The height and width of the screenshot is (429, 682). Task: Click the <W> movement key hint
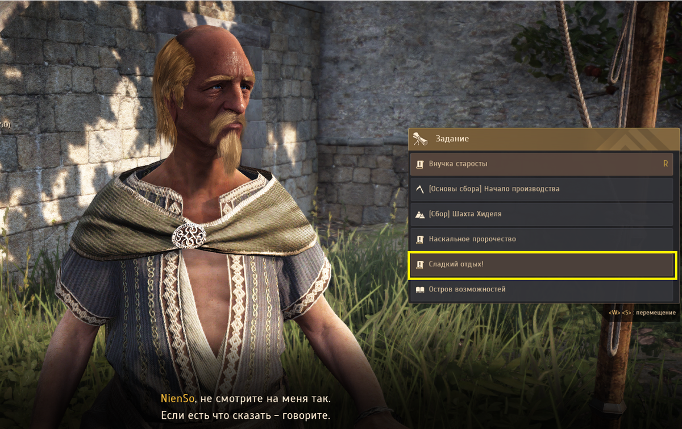pos(614,313)
